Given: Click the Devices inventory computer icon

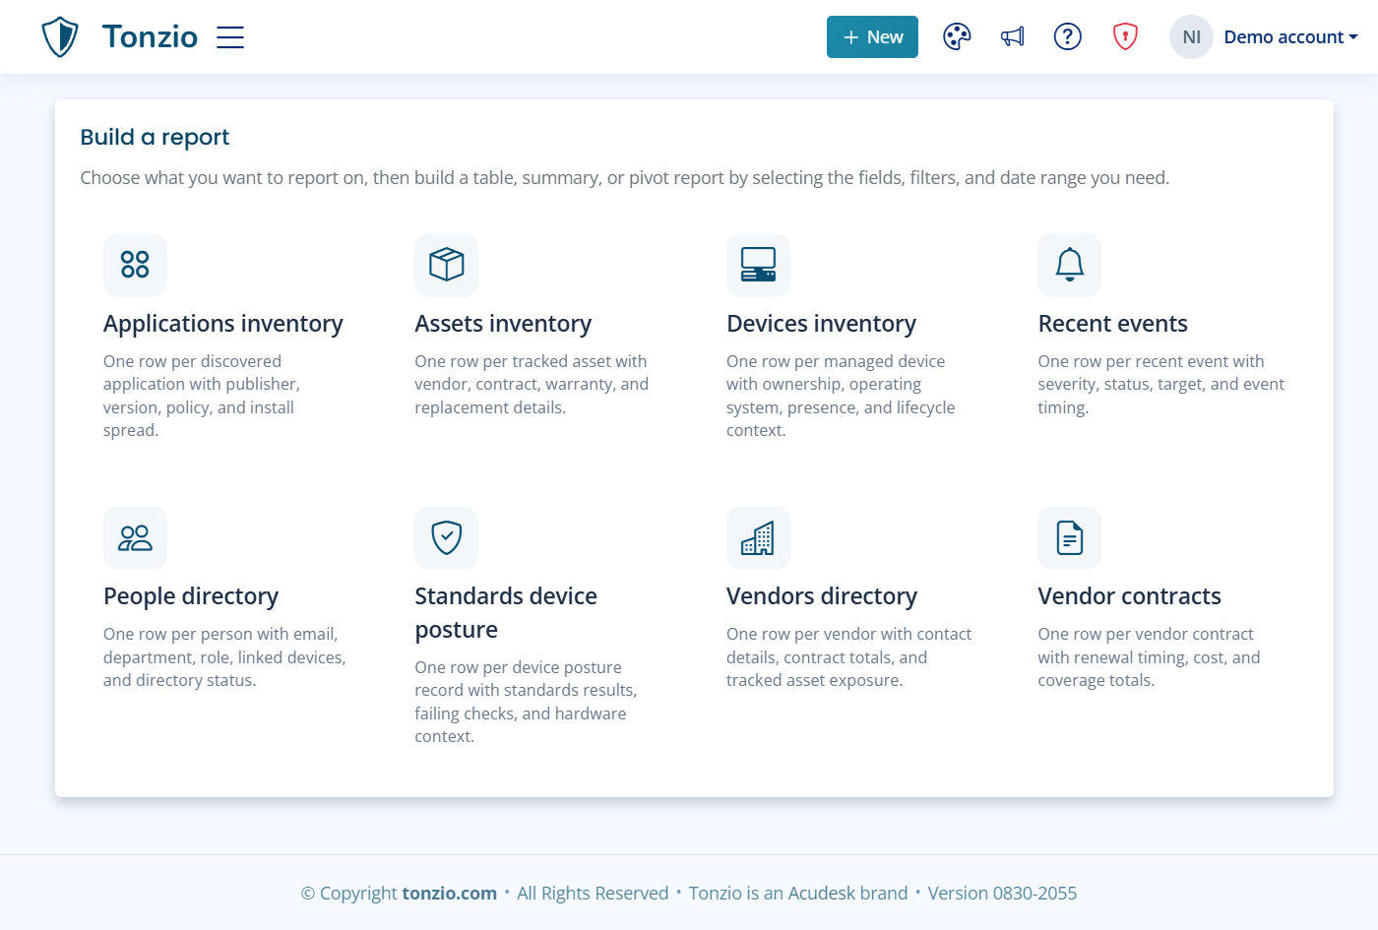Looking at the screenshot, I should coord(758,265).
